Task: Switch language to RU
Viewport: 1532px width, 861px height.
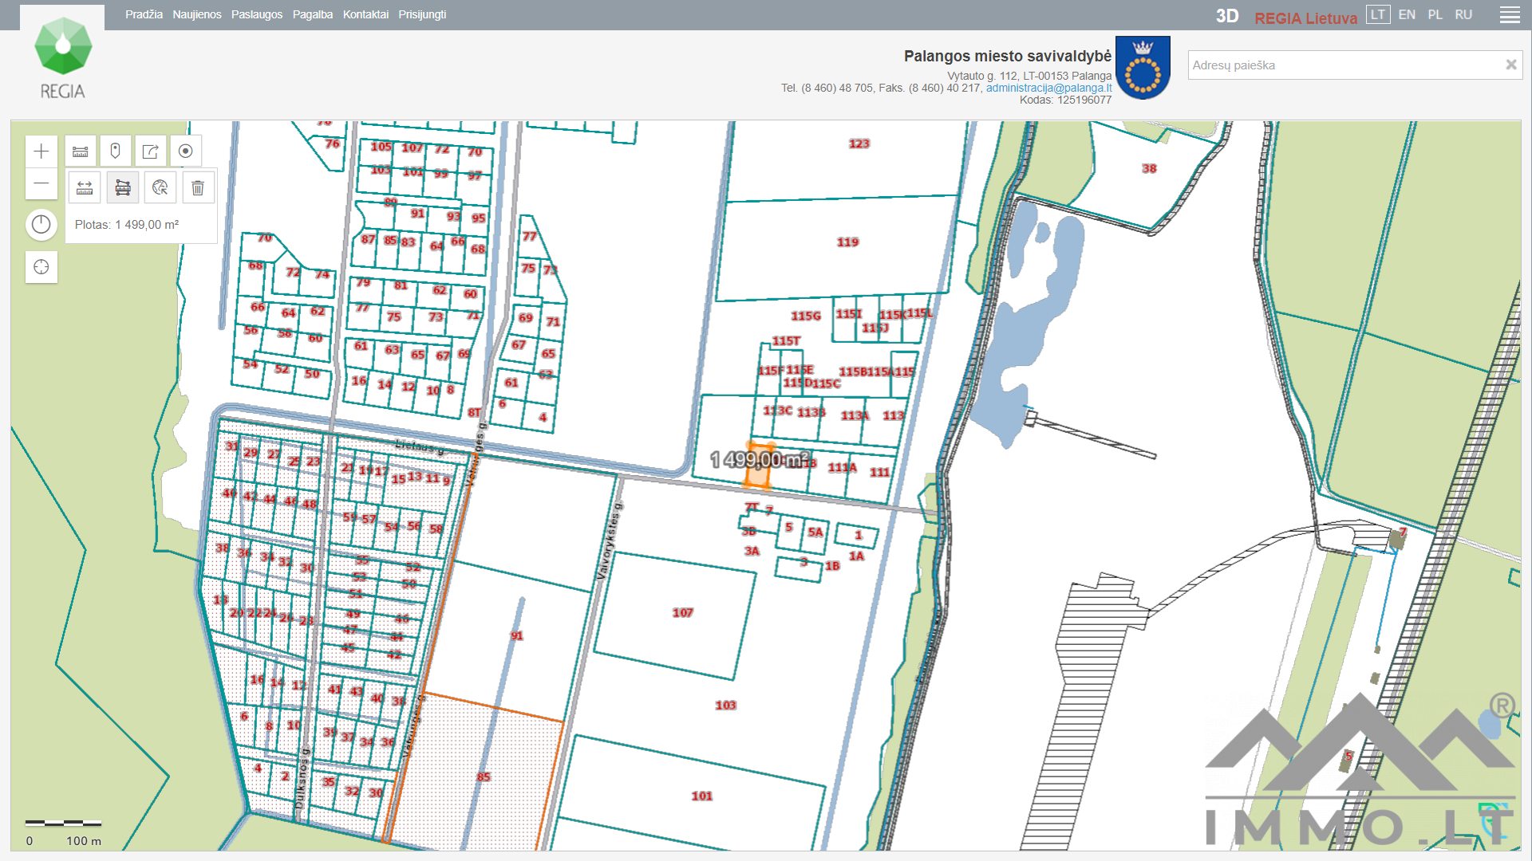Action: click(x=1463, y=14)
